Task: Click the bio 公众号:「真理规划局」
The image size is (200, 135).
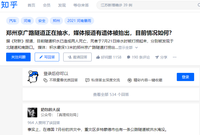Action: [60, 115]
